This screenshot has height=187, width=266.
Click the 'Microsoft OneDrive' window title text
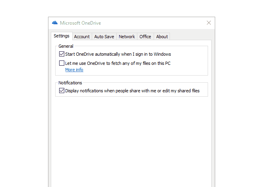click(x=80, y=23)
